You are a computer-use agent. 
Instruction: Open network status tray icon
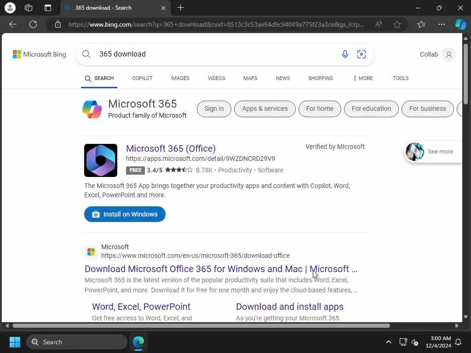(x=403, y=342)
